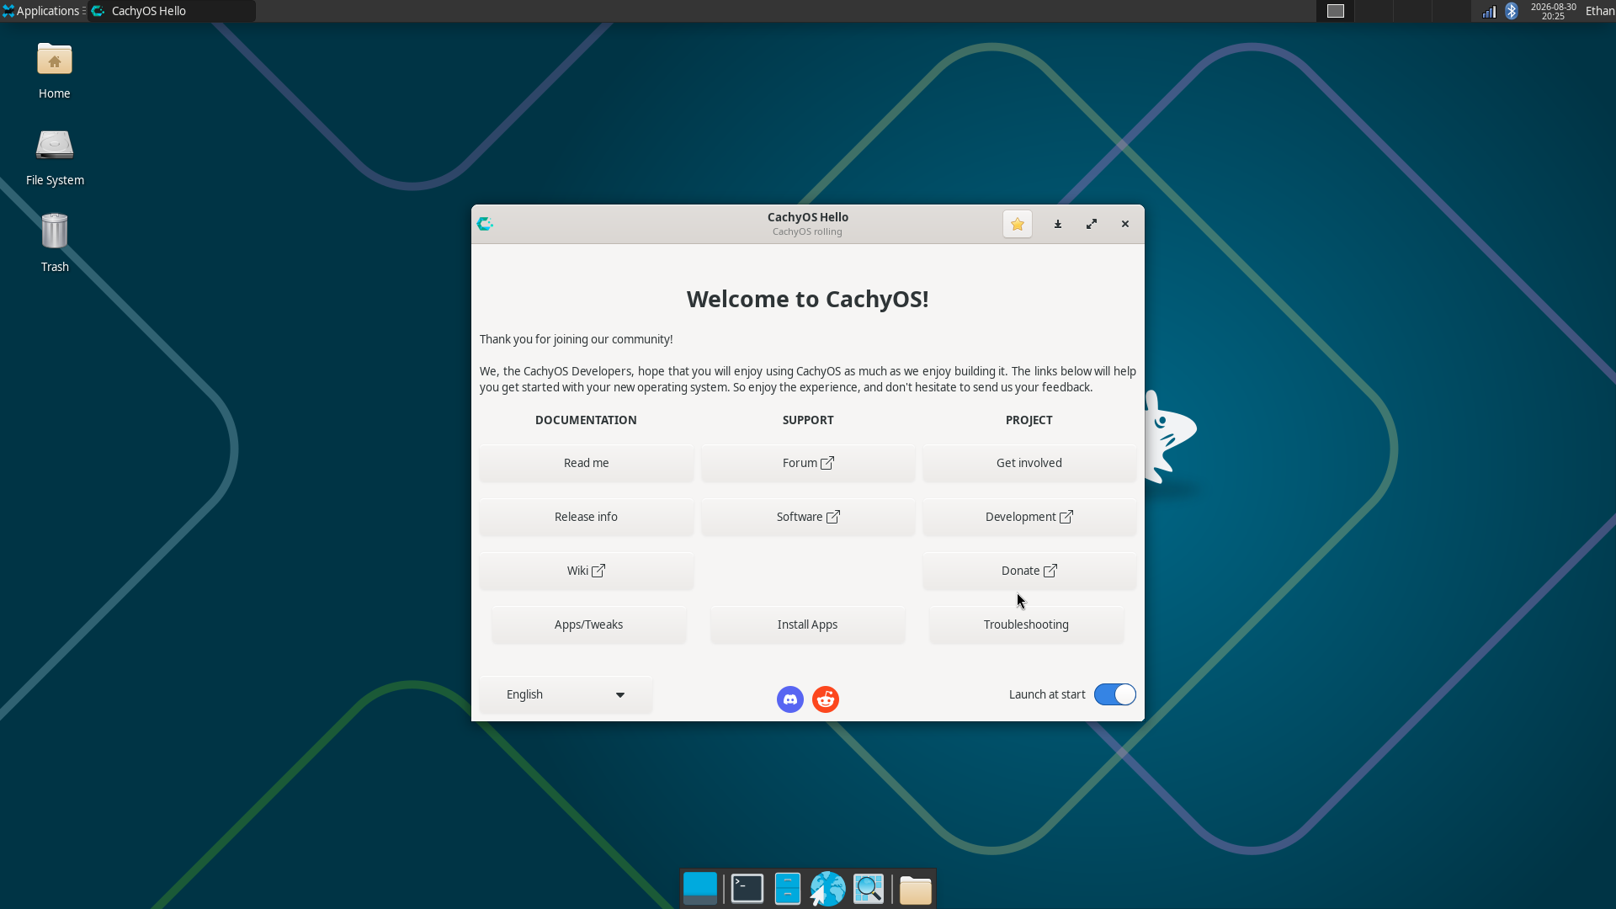Open Release info

pos(587,517)
